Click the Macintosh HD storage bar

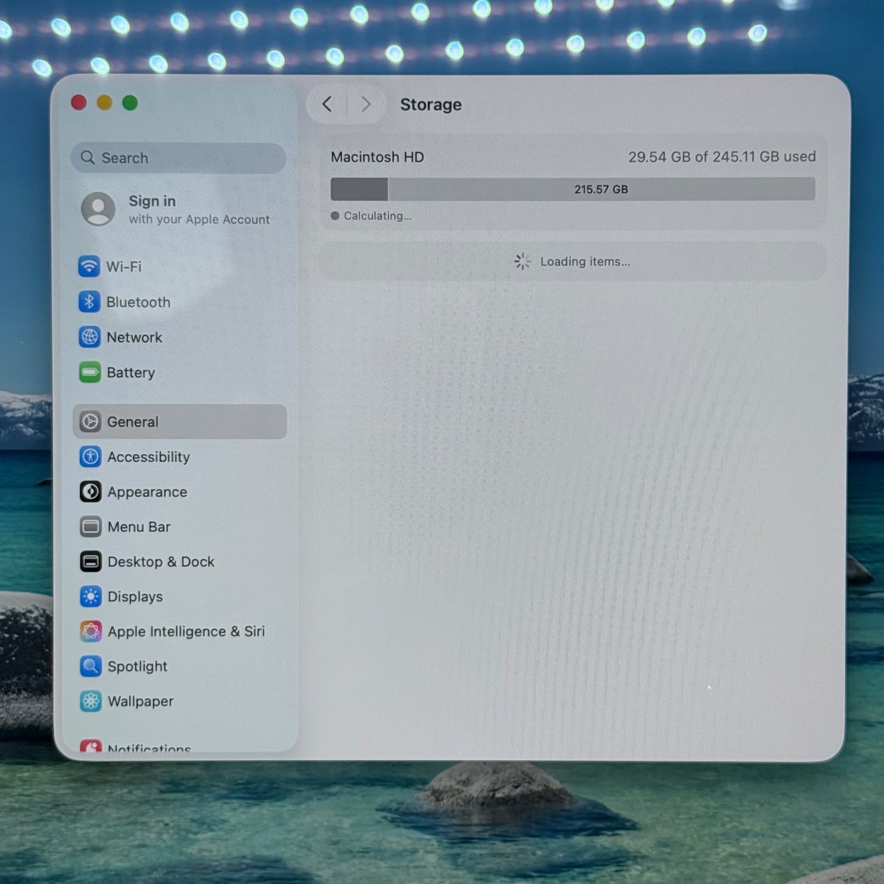572,189
